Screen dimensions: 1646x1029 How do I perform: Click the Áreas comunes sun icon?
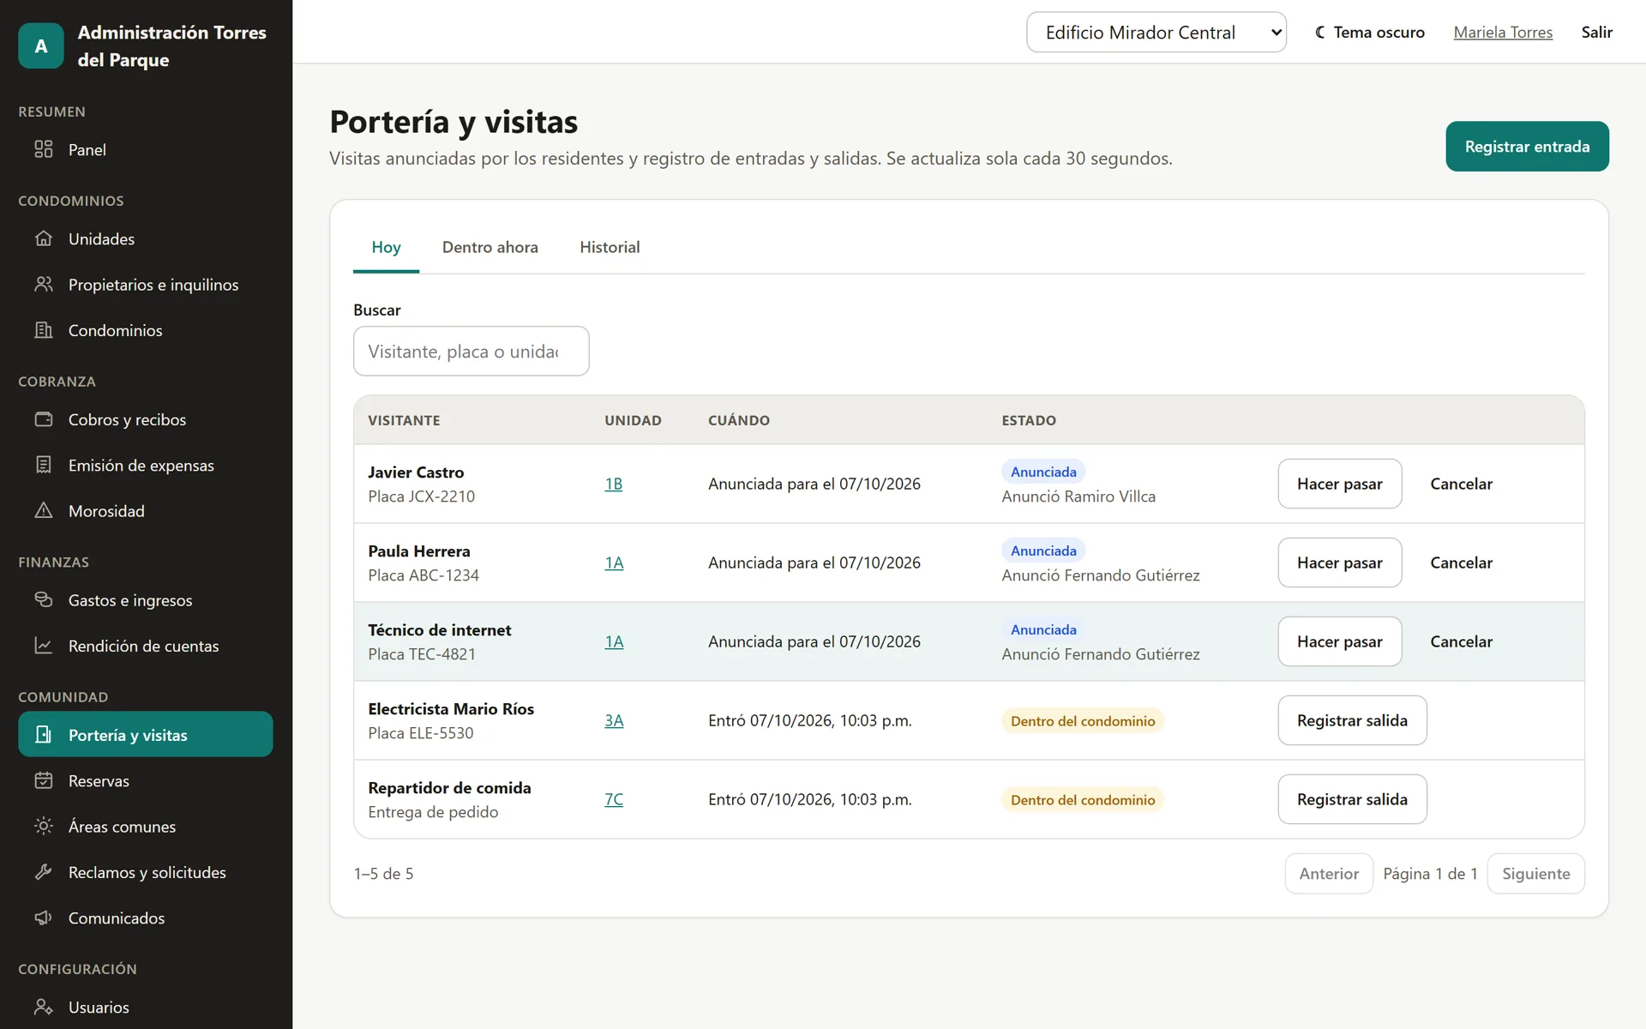44,826
